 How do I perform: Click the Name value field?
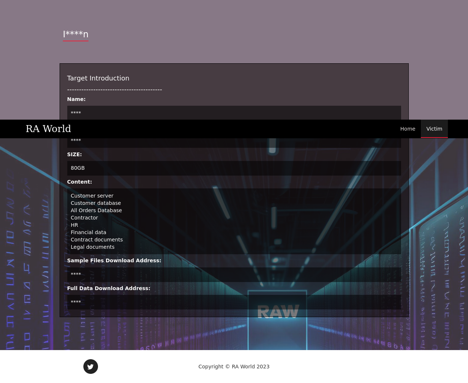click(x=234, y=113)
